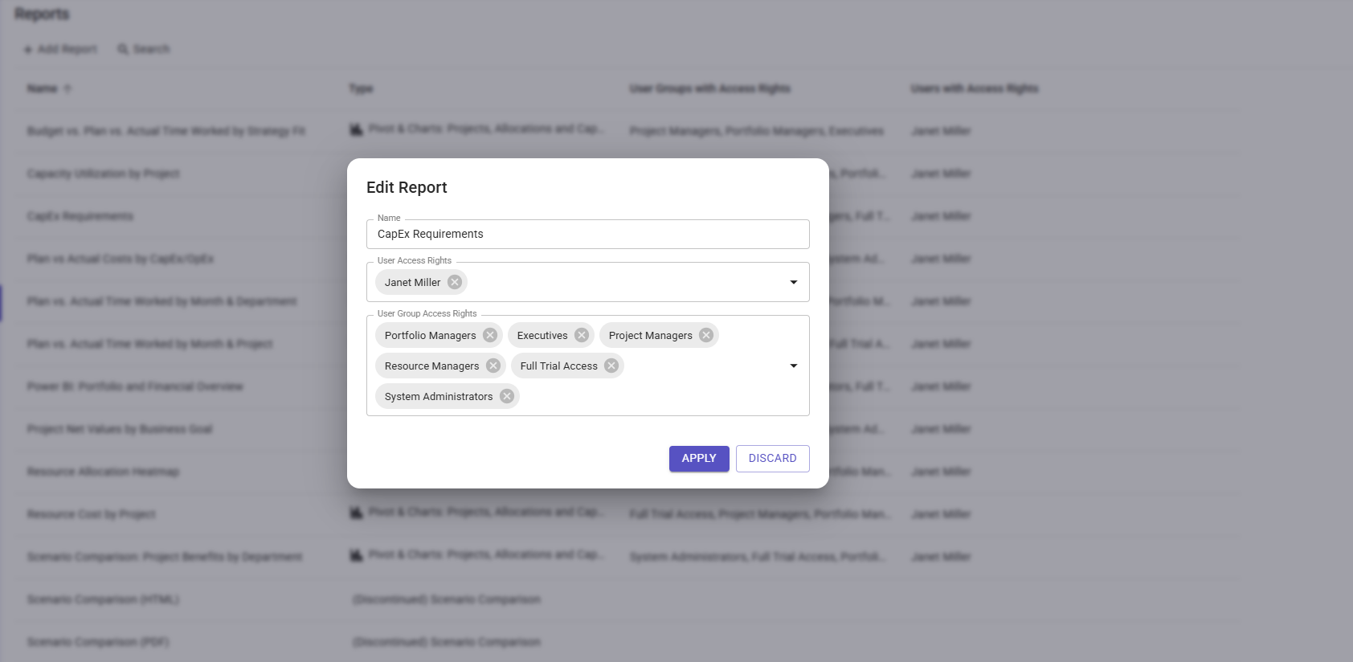Viewport: 1353px width, 662px height.
Task: Remove Janet Miller chip
Action: click(x=455, y=282)
